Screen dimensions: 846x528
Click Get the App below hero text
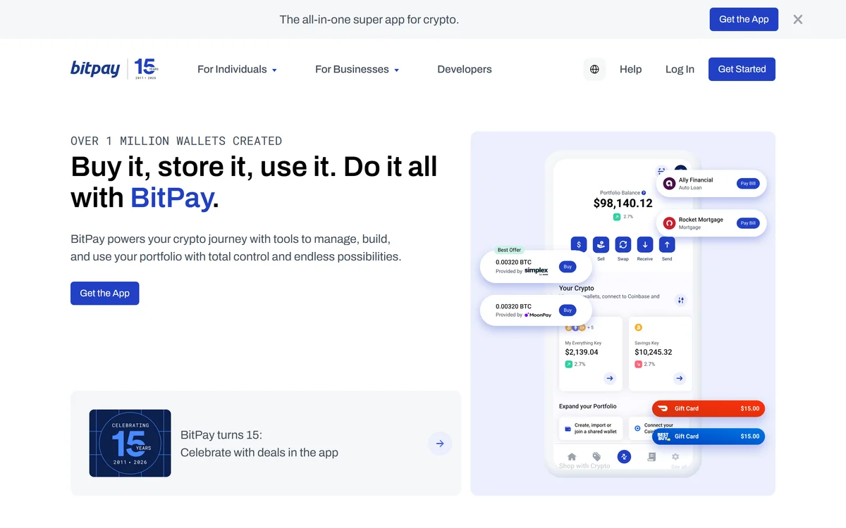[x=105, y=294]
